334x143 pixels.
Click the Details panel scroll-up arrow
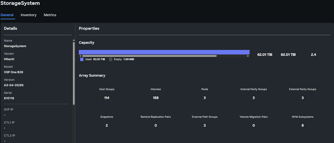[x=74, y=40]
